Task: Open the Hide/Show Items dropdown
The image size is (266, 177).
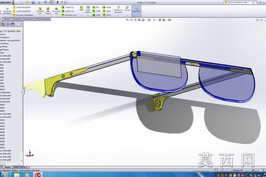Action: click(154, 20)
